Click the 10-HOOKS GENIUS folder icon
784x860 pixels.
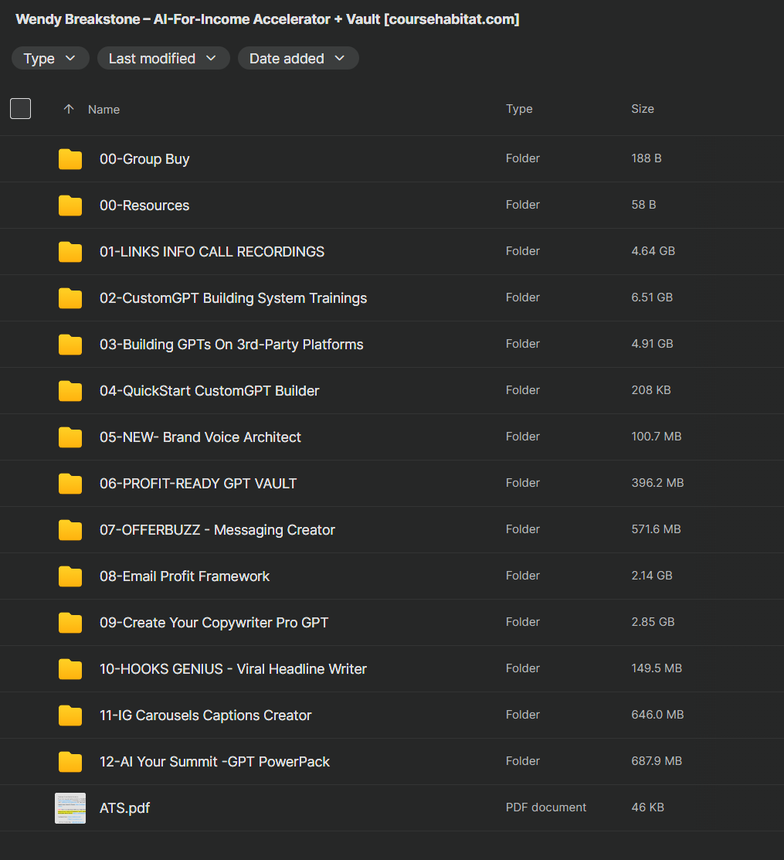pyautogui.click(x=70, y=668)
